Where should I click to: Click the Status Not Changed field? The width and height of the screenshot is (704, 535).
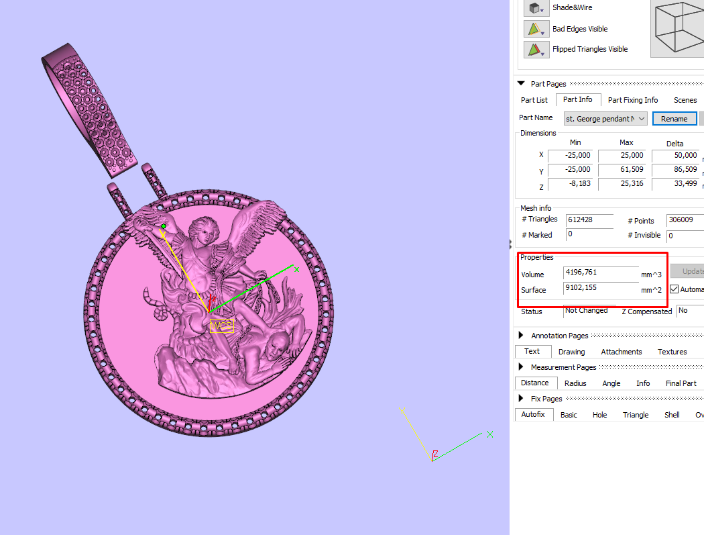(589, 311)
